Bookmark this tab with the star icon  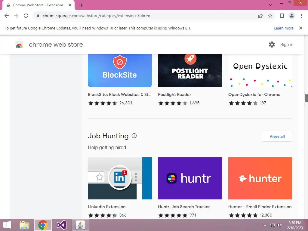pyautogui.click(x=270, y=16)
